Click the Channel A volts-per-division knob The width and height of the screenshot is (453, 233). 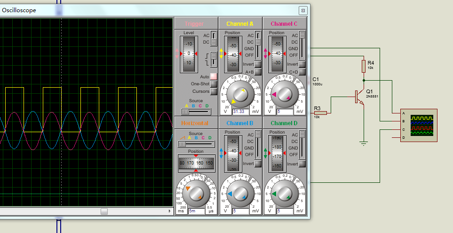pyautogui.click(x=240, y=94)
